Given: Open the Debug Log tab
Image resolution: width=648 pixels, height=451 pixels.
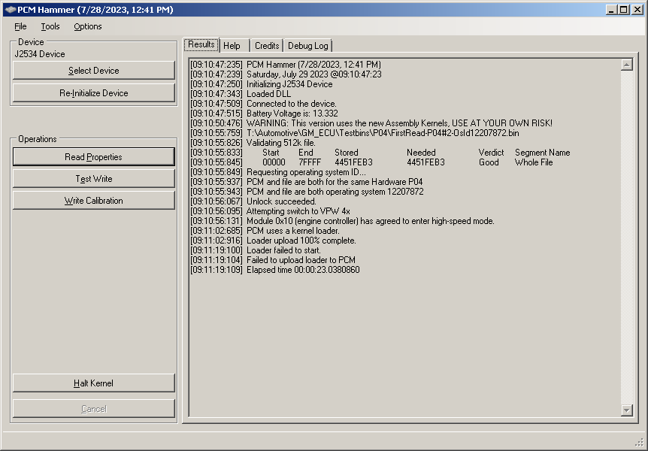Looking at the screenshot, I should (308, 46).
